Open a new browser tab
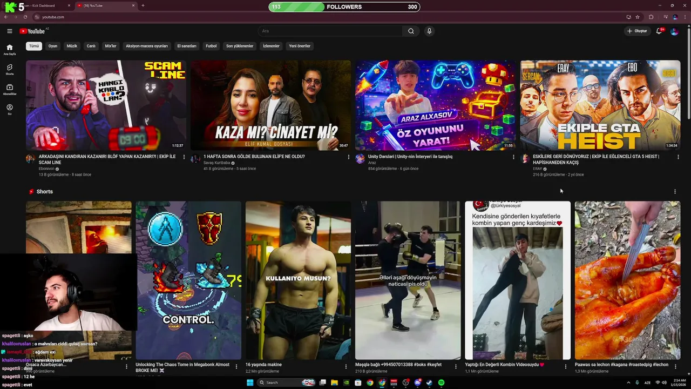This screenshot has width=691, height=389. coord(143,5)
